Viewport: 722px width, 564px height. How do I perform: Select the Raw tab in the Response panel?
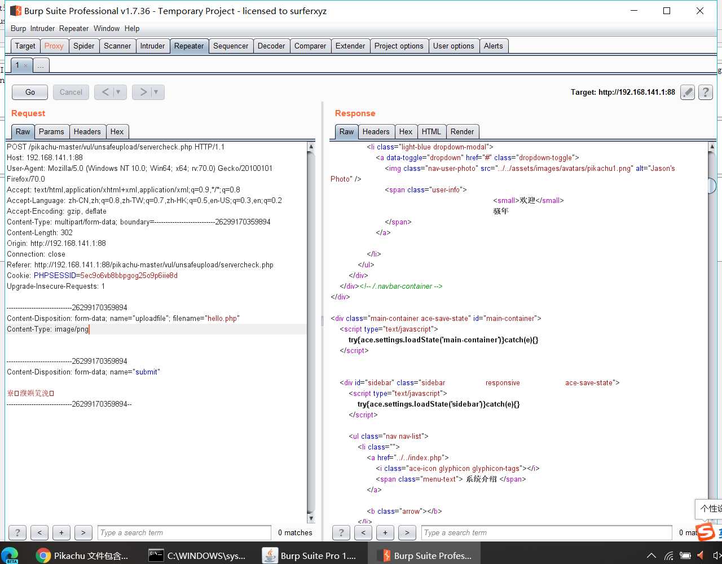(x=346, y=131)
